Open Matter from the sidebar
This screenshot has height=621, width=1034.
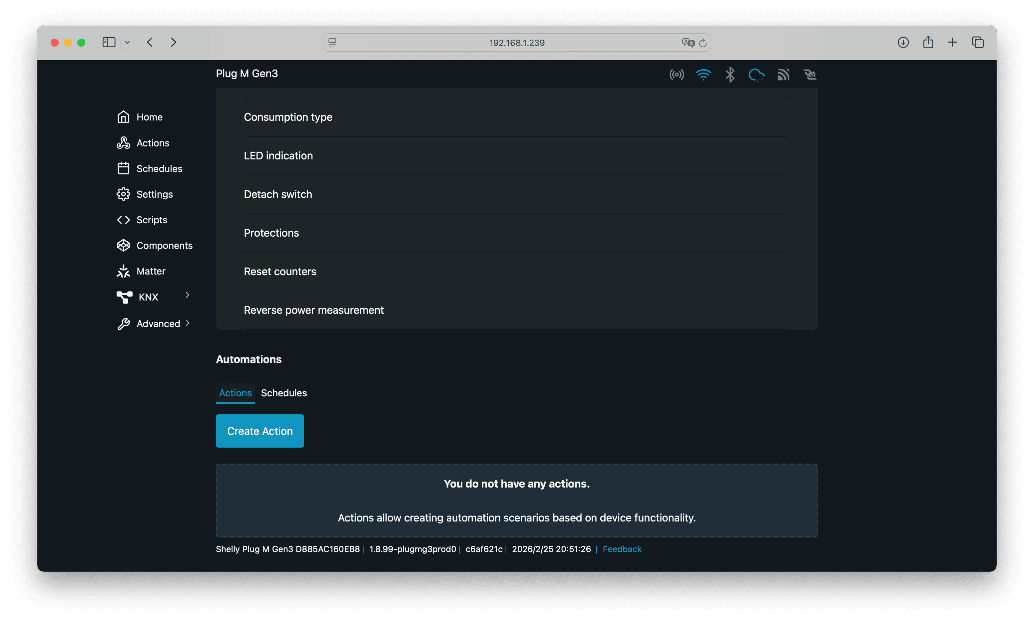[x=150, y=271]
